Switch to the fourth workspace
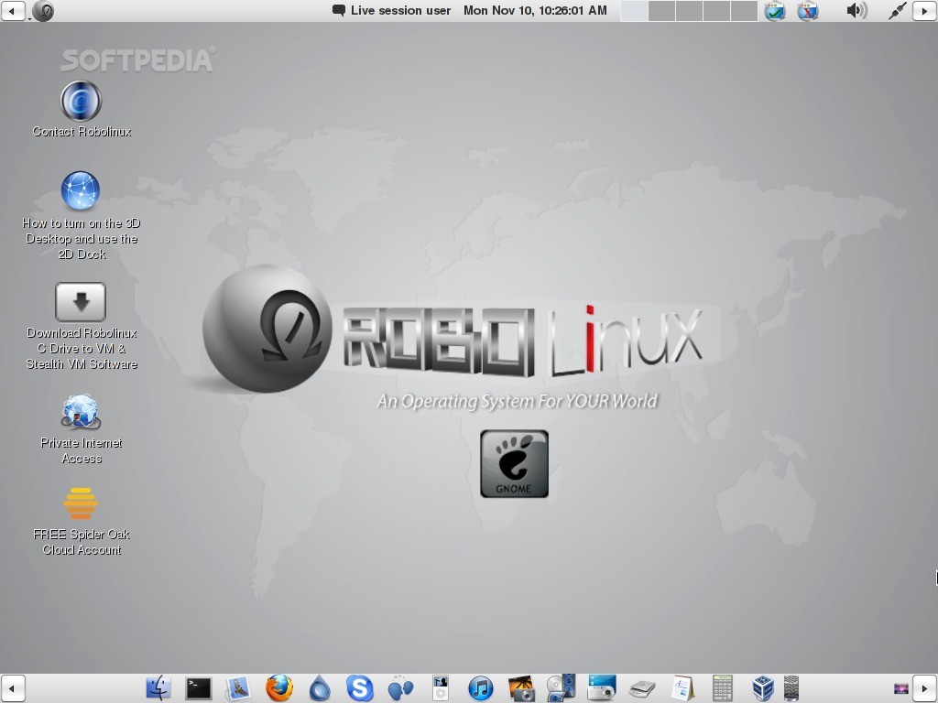The image size is (938, 703). click(716, 11)
